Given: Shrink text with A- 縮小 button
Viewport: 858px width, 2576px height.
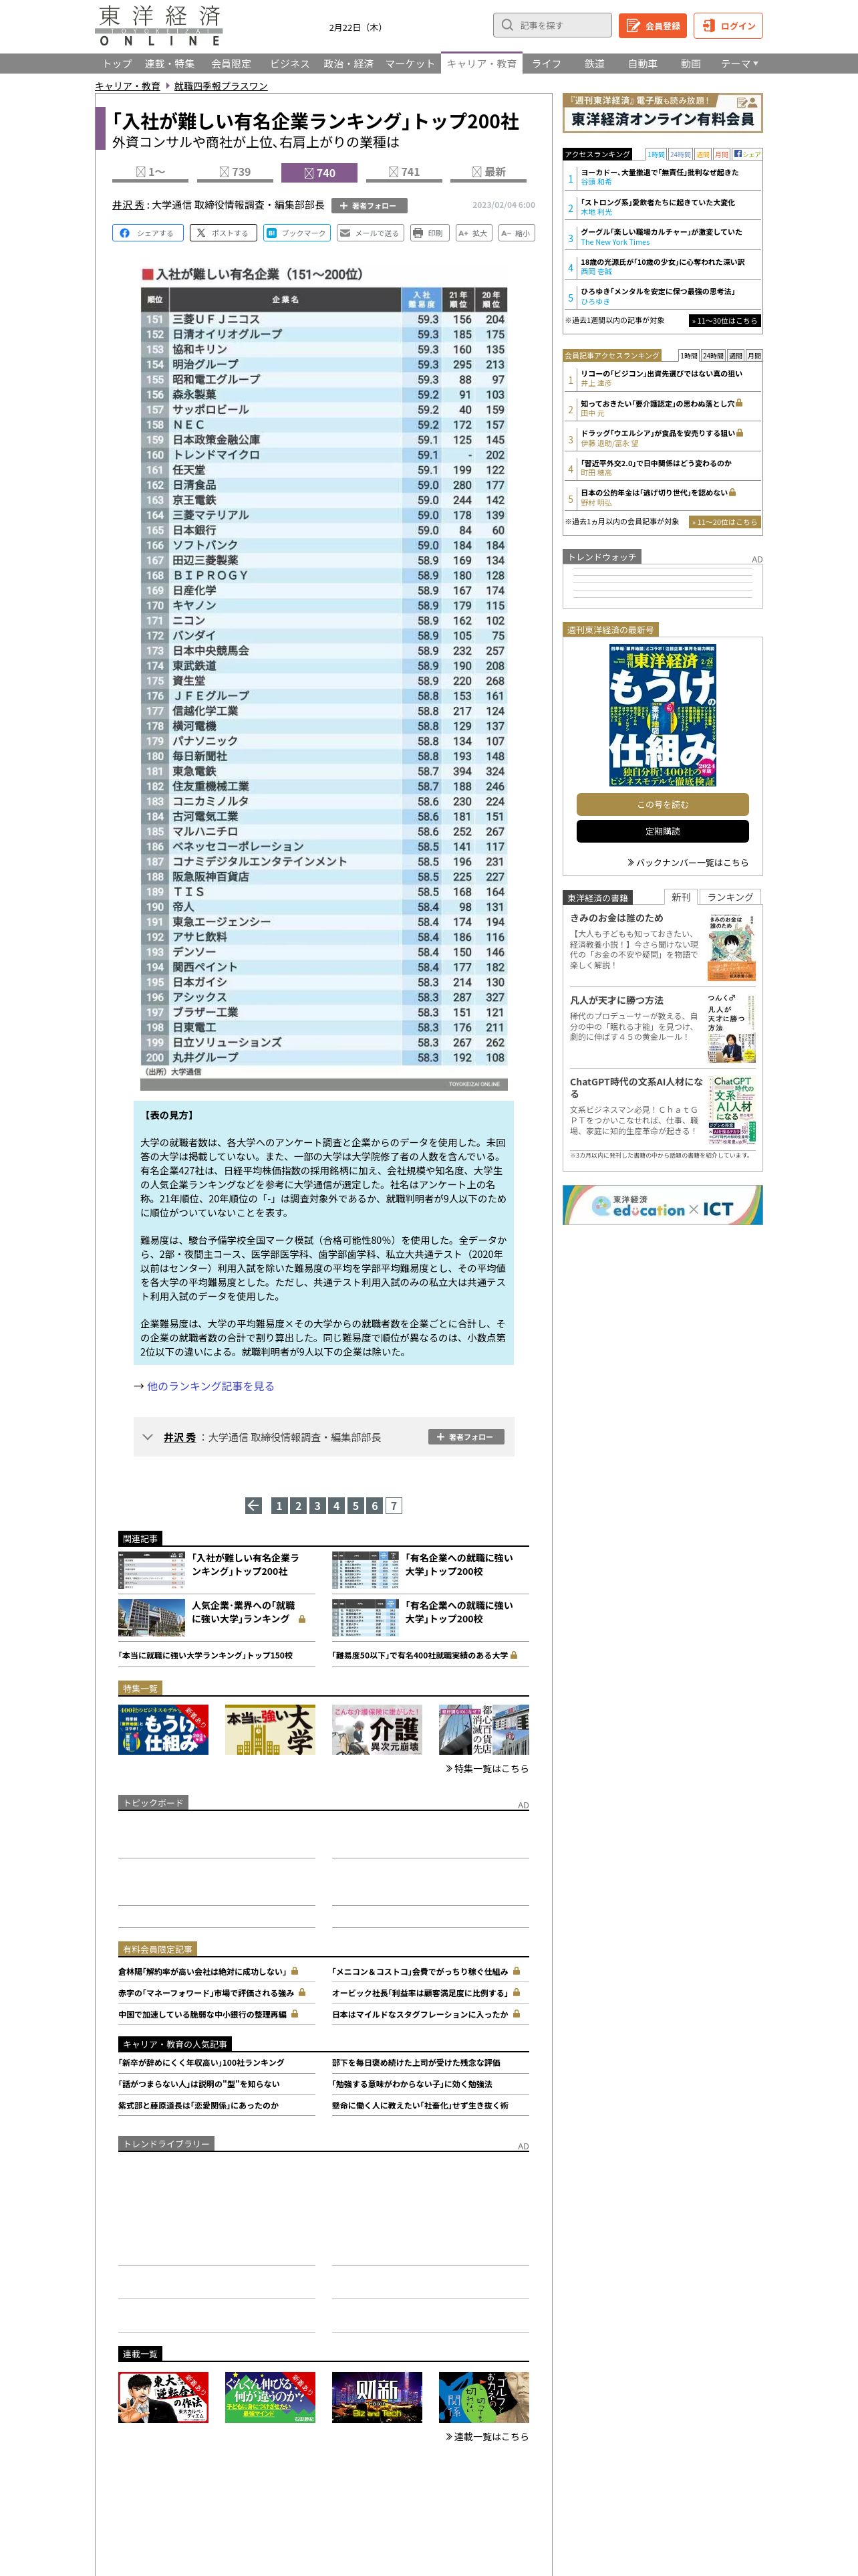Looking at the screenshot, I should coord(515,233).
